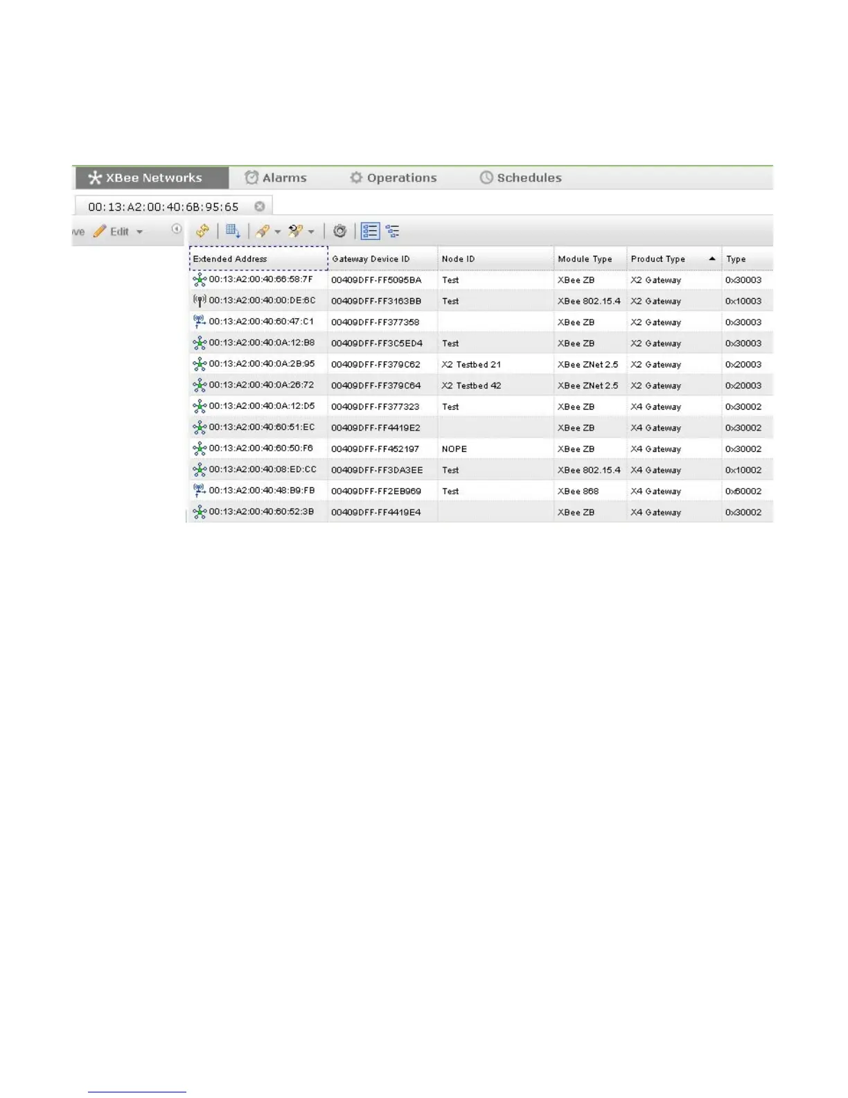The width and height of the screenshot is (848, 1098).
Task: Click type value 0x60002
Action: coord(743,491)
